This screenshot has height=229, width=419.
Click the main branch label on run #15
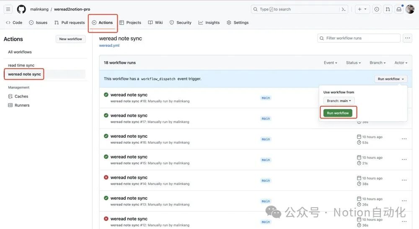coord(266,160)
